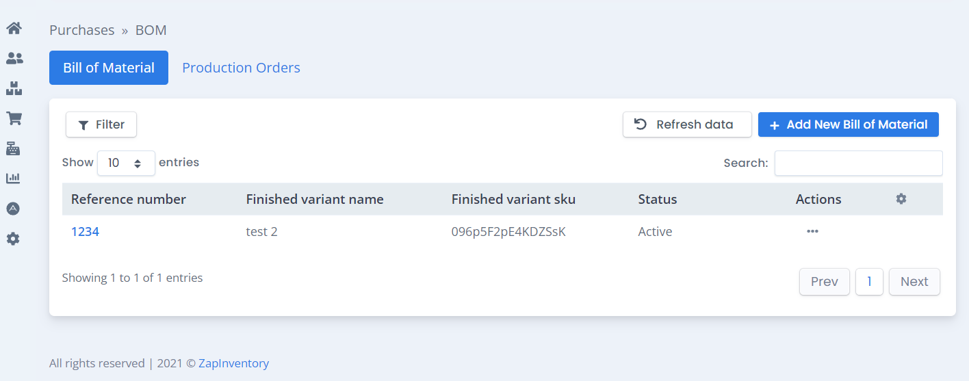
Task: Go to the Next page
Action: pyautogui.click(x=914, y=282)
